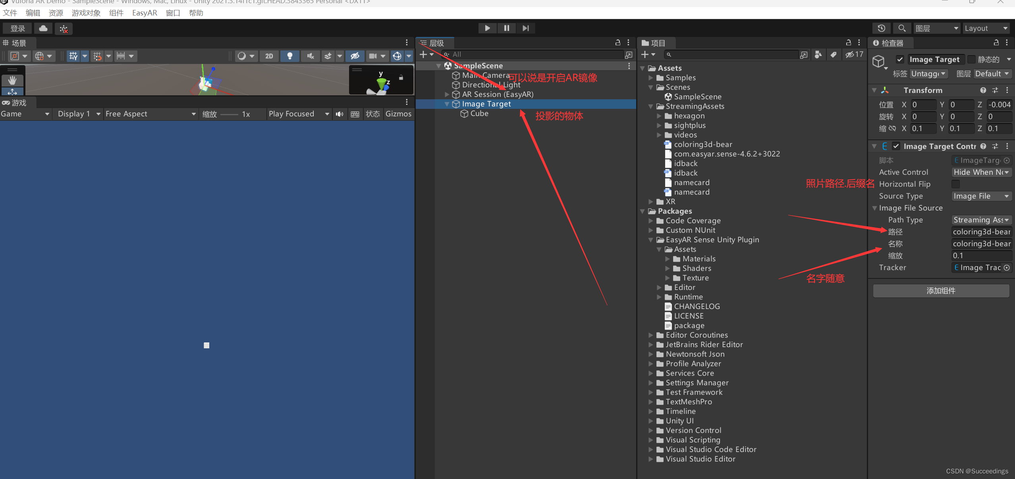Toggle 2D scene view mode

click(269, 56)
